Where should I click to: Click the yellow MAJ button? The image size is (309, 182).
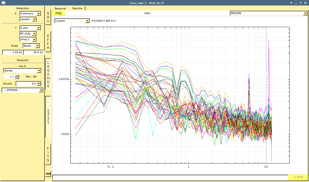coord(58,13)
